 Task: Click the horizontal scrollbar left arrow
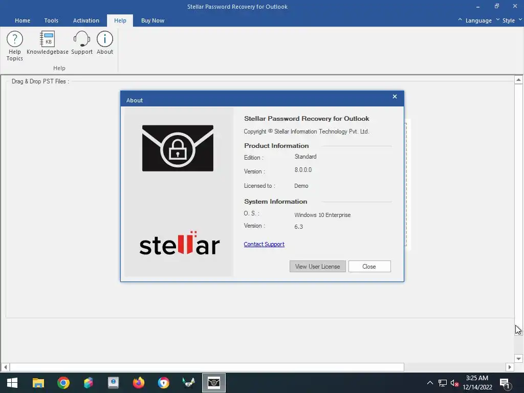(5, 367)
